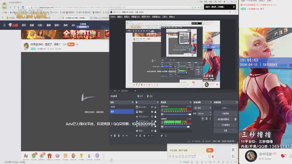Move selected source down arrow
292x164 pixels.
[152, 136]
